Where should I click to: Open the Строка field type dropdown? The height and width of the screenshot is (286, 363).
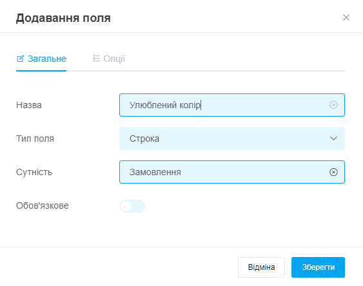pos(232,138)
